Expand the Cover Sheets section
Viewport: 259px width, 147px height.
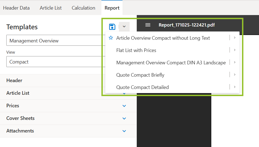124,119
